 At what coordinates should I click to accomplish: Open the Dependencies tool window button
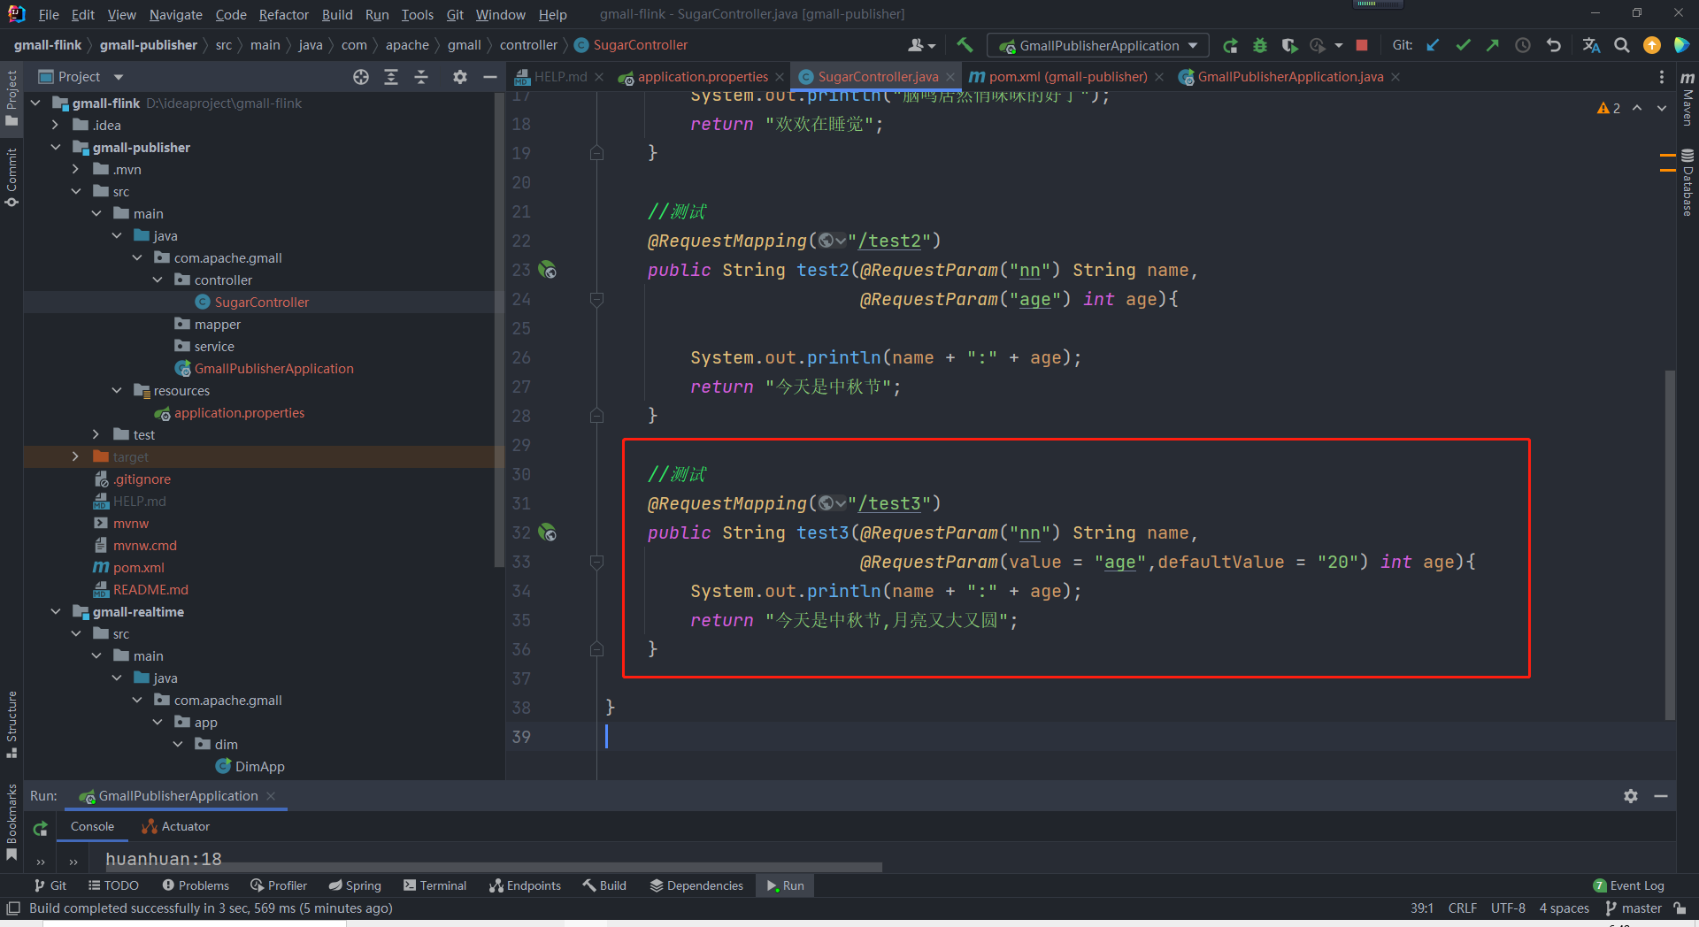click(x=696, y=885)
